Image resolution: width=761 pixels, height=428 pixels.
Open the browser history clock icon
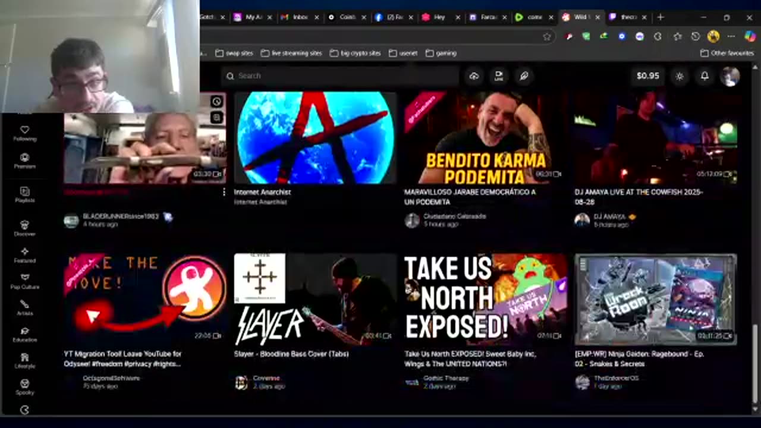pos(696,36)
